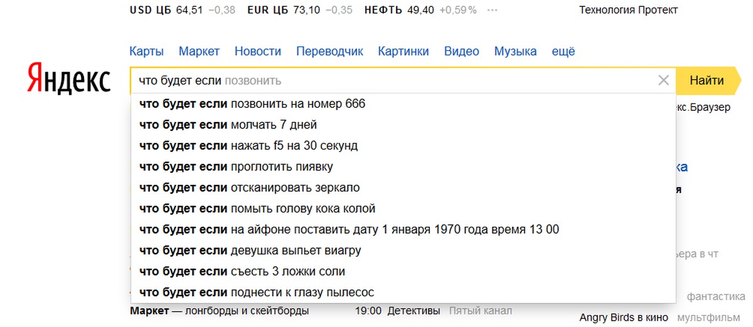Select suggestion about iPhone date 1 января 1970
The image size is (753, 327).
click(403, 230)
